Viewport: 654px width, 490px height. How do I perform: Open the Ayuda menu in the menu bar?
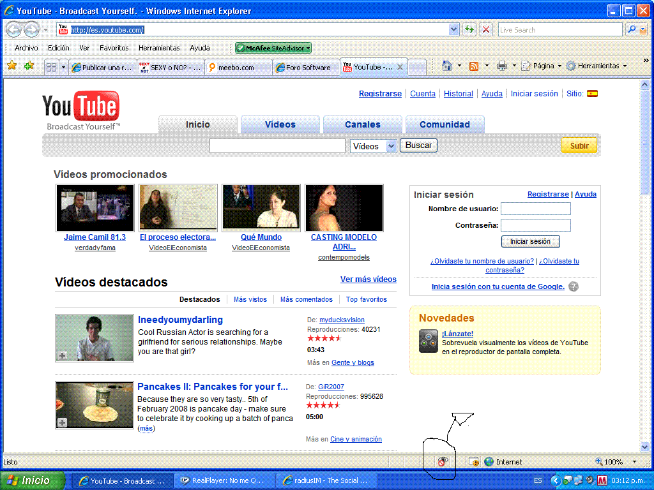pos(200,48)
